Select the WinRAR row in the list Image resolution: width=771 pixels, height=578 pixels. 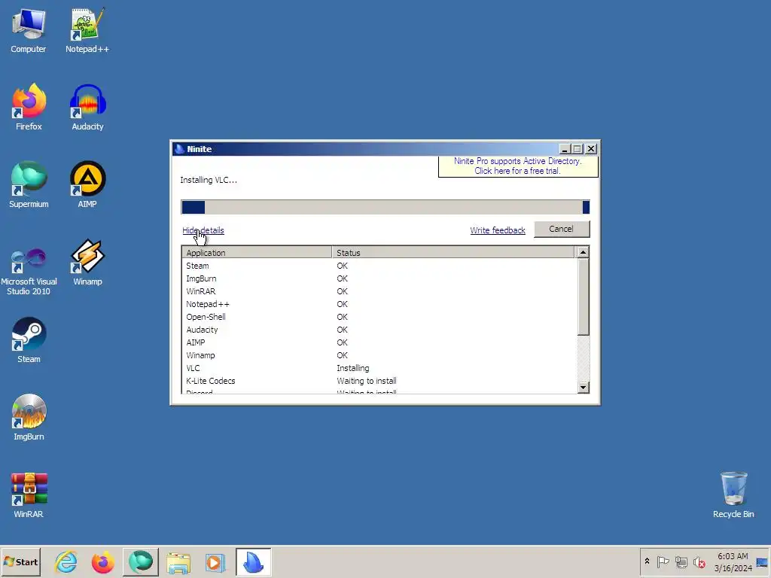[x=378, y=291]
